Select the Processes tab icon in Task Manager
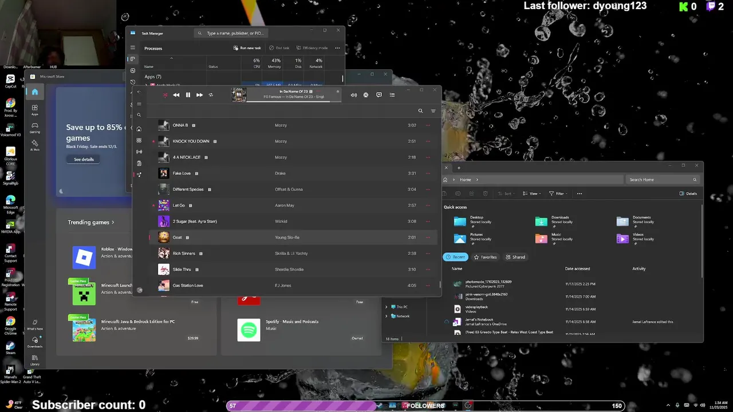The height and width of the screenshot is (412, 733). pos(133,59)
